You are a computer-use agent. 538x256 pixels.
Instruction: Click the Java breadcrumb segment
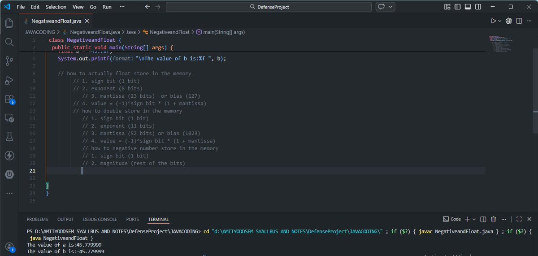pyautogui.click(x=131, y=32)
